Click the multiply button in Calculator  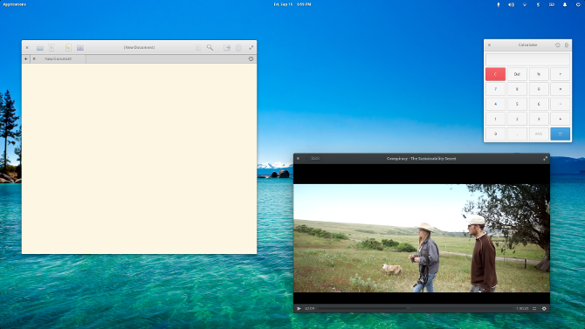[561, 89]
